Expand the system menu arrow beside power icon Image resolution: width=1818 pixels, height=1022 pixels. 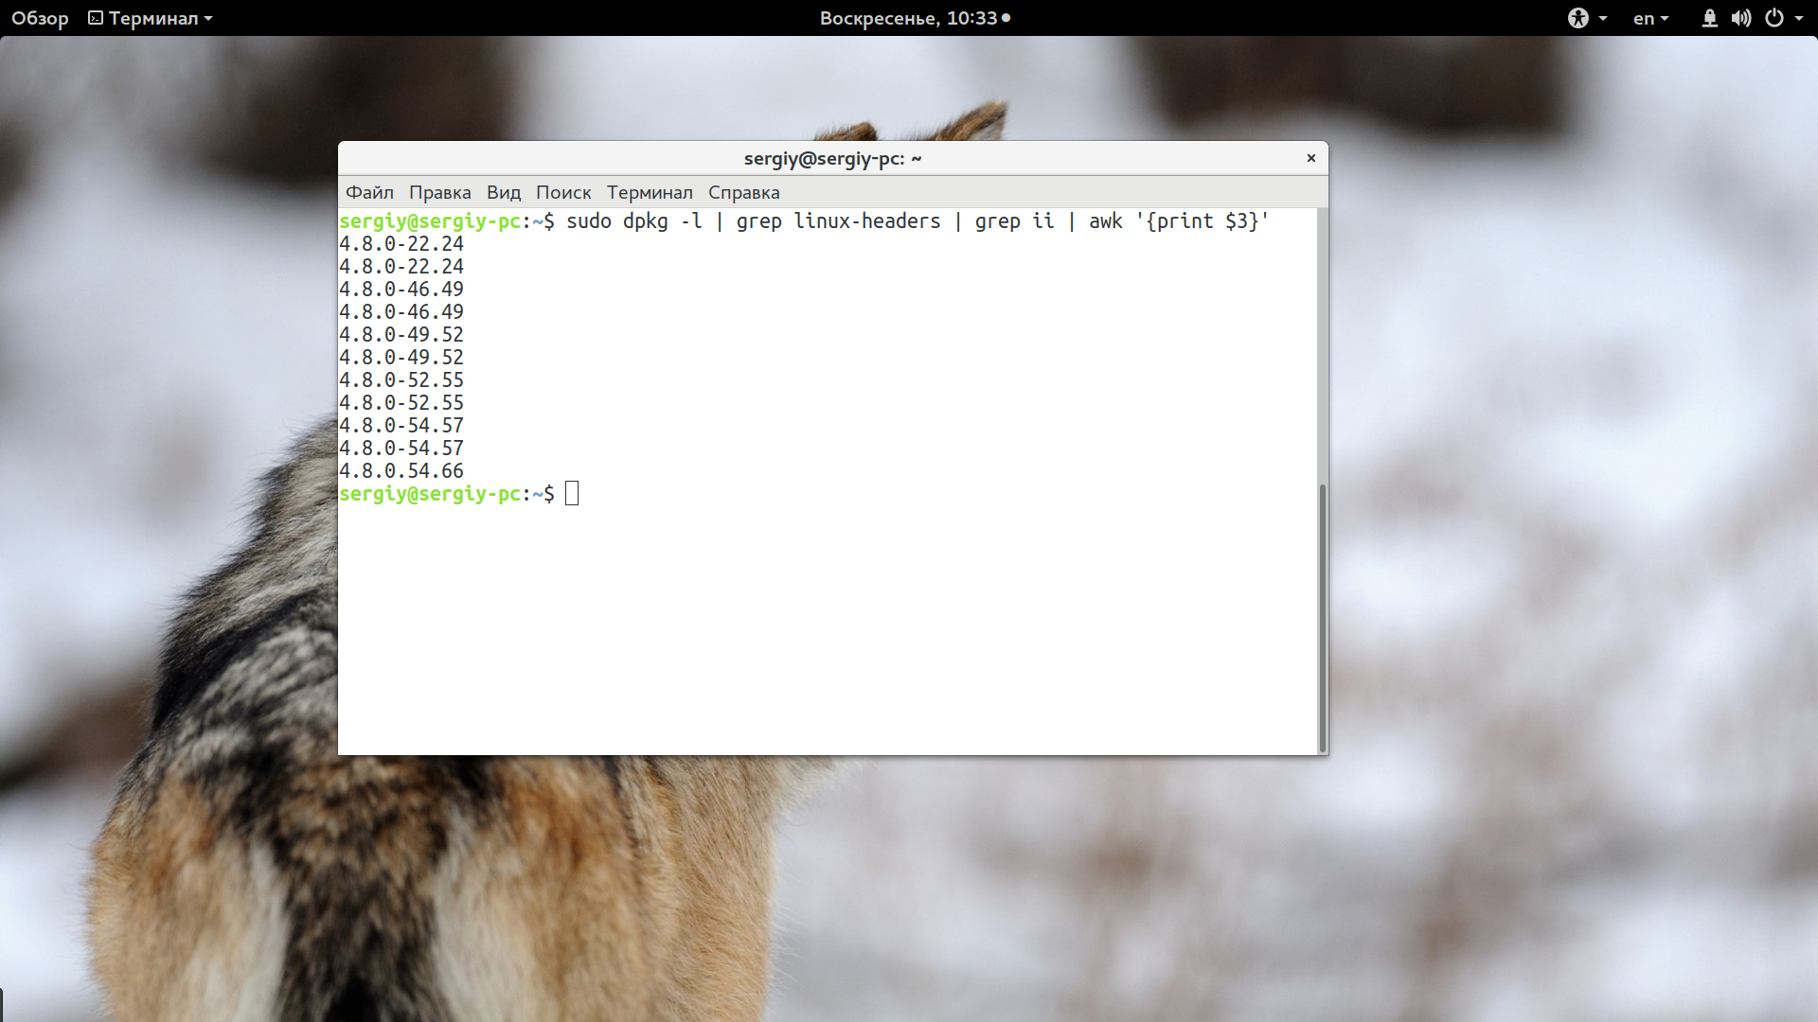pos(1799,18)
